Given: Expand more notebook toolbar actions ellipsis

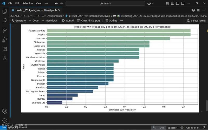Looking at the screenshot, I should [121, 21].
